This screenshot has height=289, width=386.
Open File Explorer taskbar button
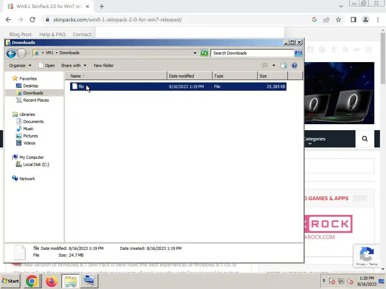[x=70, y=281]
